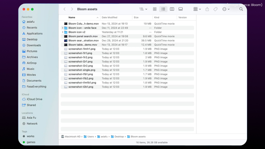Viewport: 265px width, 149px height.
Task: Select Bloom panel search.mov row
Action: 127,36
